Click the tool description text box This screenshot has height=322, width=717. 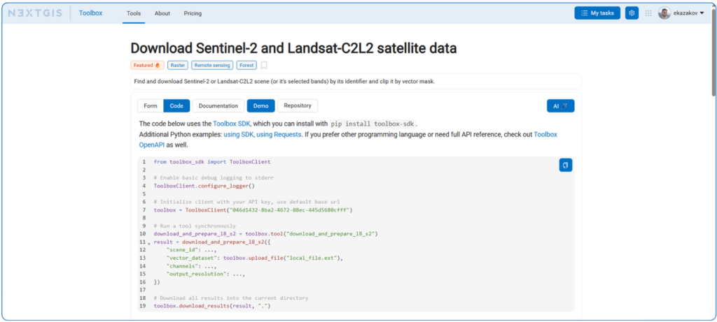coord(356,82)
